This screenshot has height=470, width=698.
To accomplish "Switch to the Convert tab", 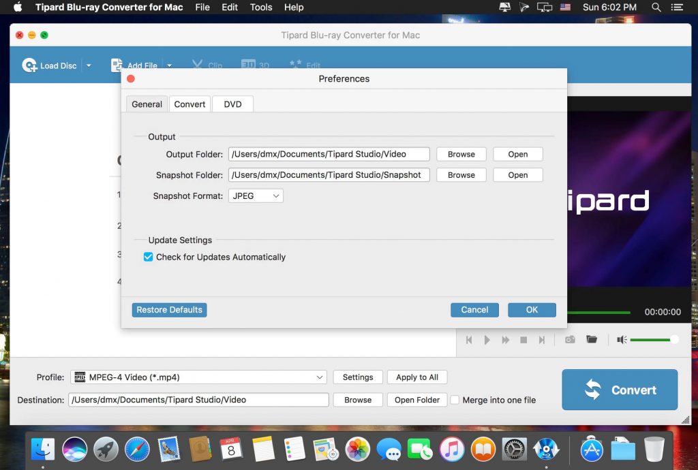I will 189,104.
